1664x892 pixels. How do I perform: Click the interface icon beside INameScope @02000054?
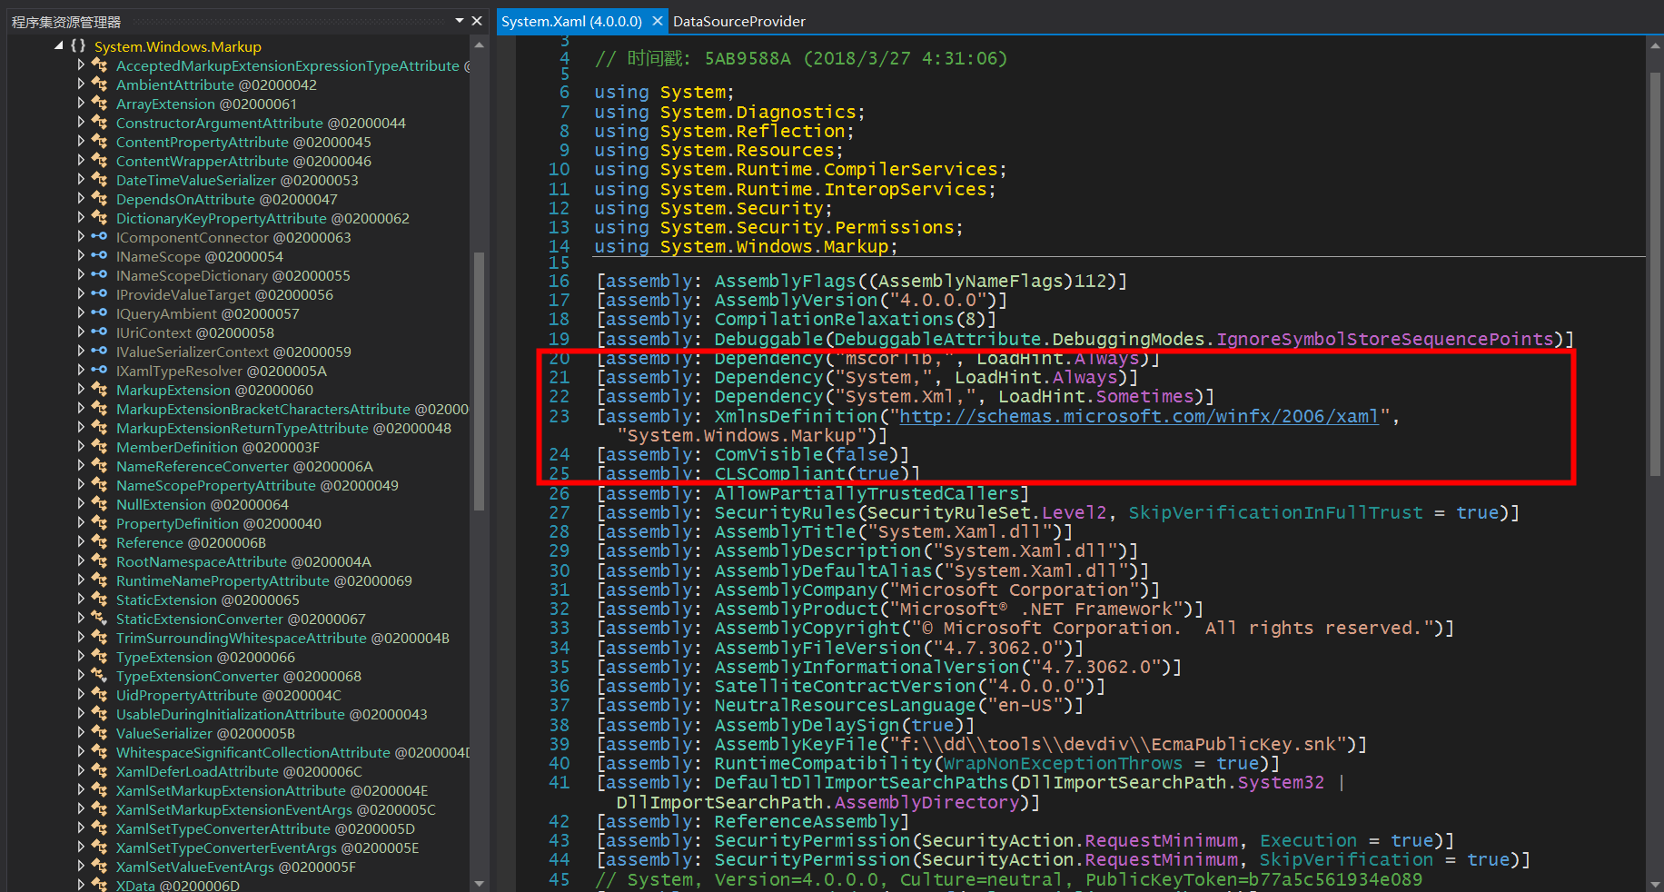pos(99,256)
